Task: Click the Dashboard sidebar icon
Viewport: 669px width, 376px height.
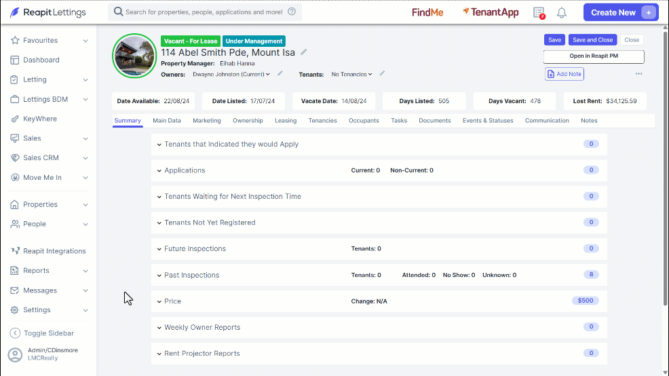Action: coord(15,60)
